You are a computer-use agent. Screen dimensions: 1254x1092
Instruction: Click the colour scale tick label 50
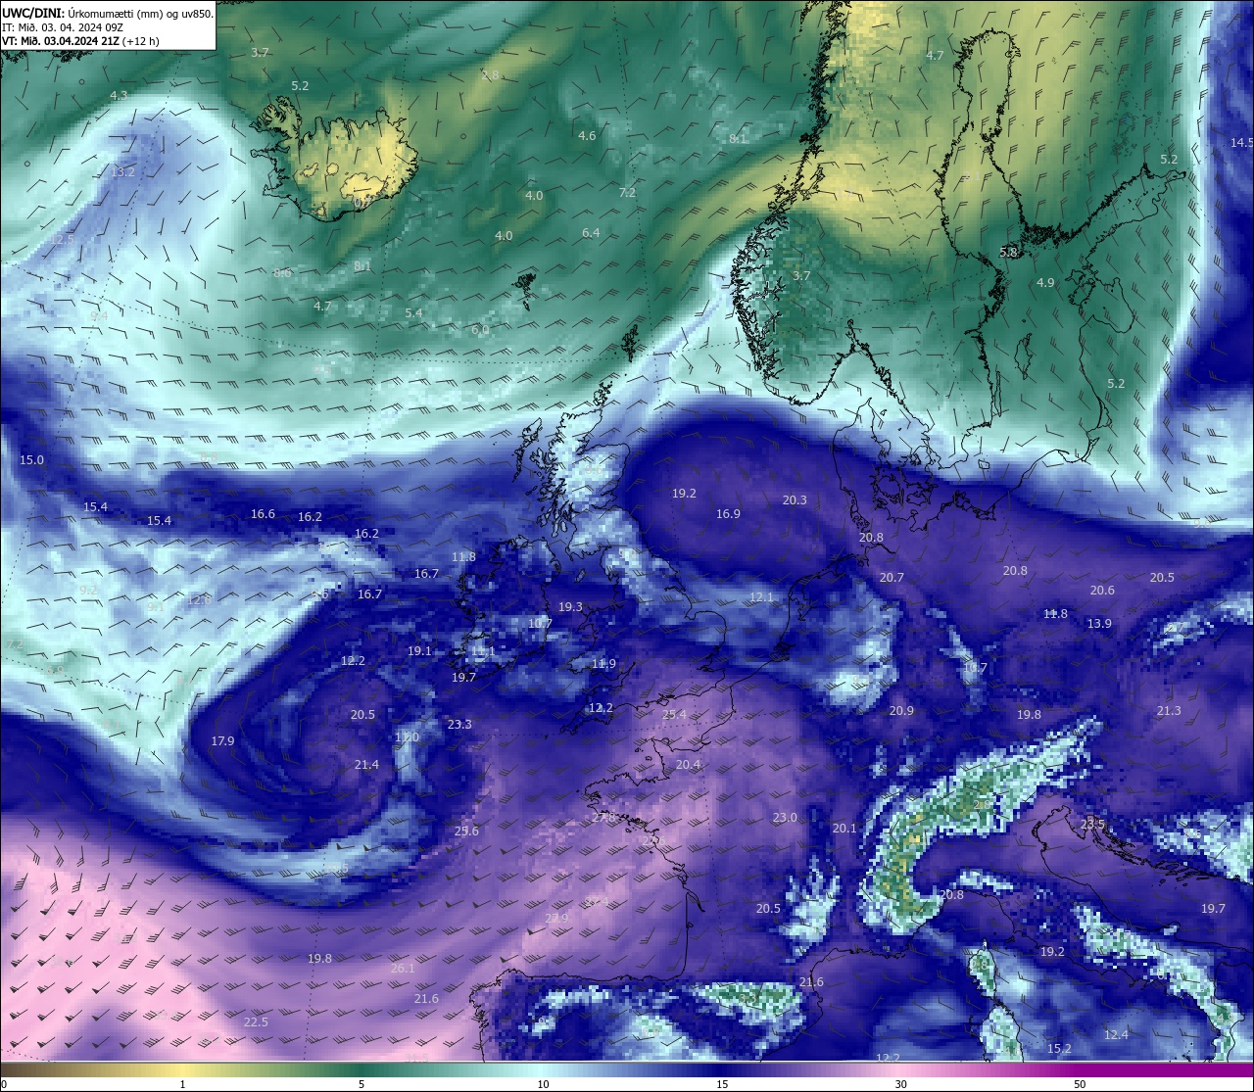coord(1080,1084)
